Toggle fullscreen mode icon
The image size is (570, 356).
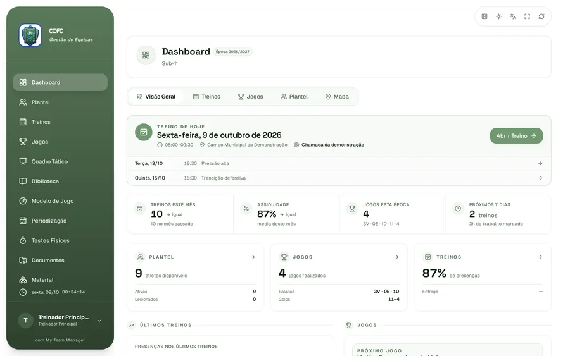(x=527, y=16)
